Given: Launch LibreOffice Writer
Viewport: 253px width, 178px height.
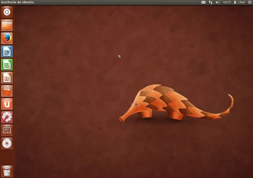Looking at the screenshot, I should click(x=7, y=52).
